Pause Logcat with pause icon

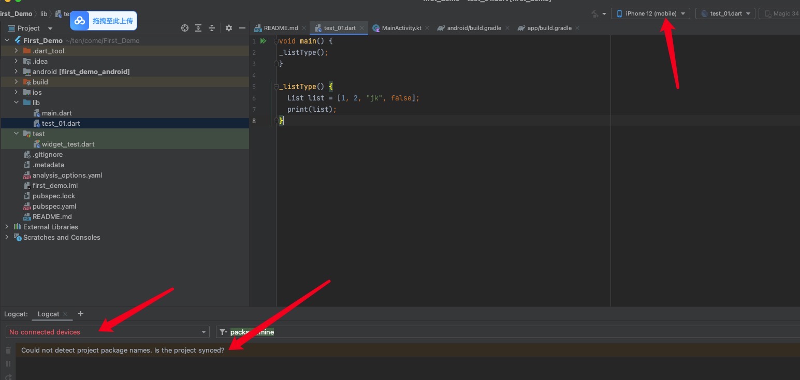point(8,364)
